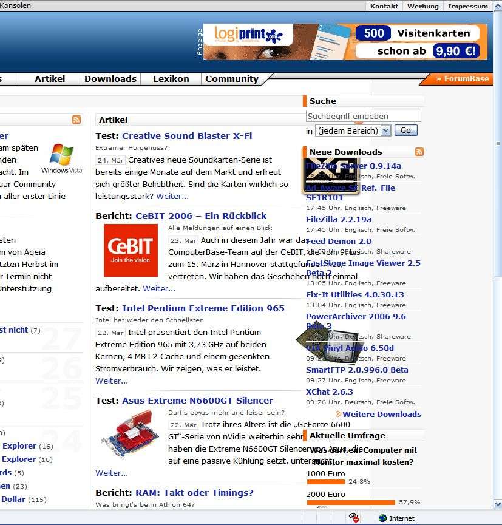Open the logiprint Visitenkarten banner ad
This screenshot has width=502, height=525.
pos(345,42)
